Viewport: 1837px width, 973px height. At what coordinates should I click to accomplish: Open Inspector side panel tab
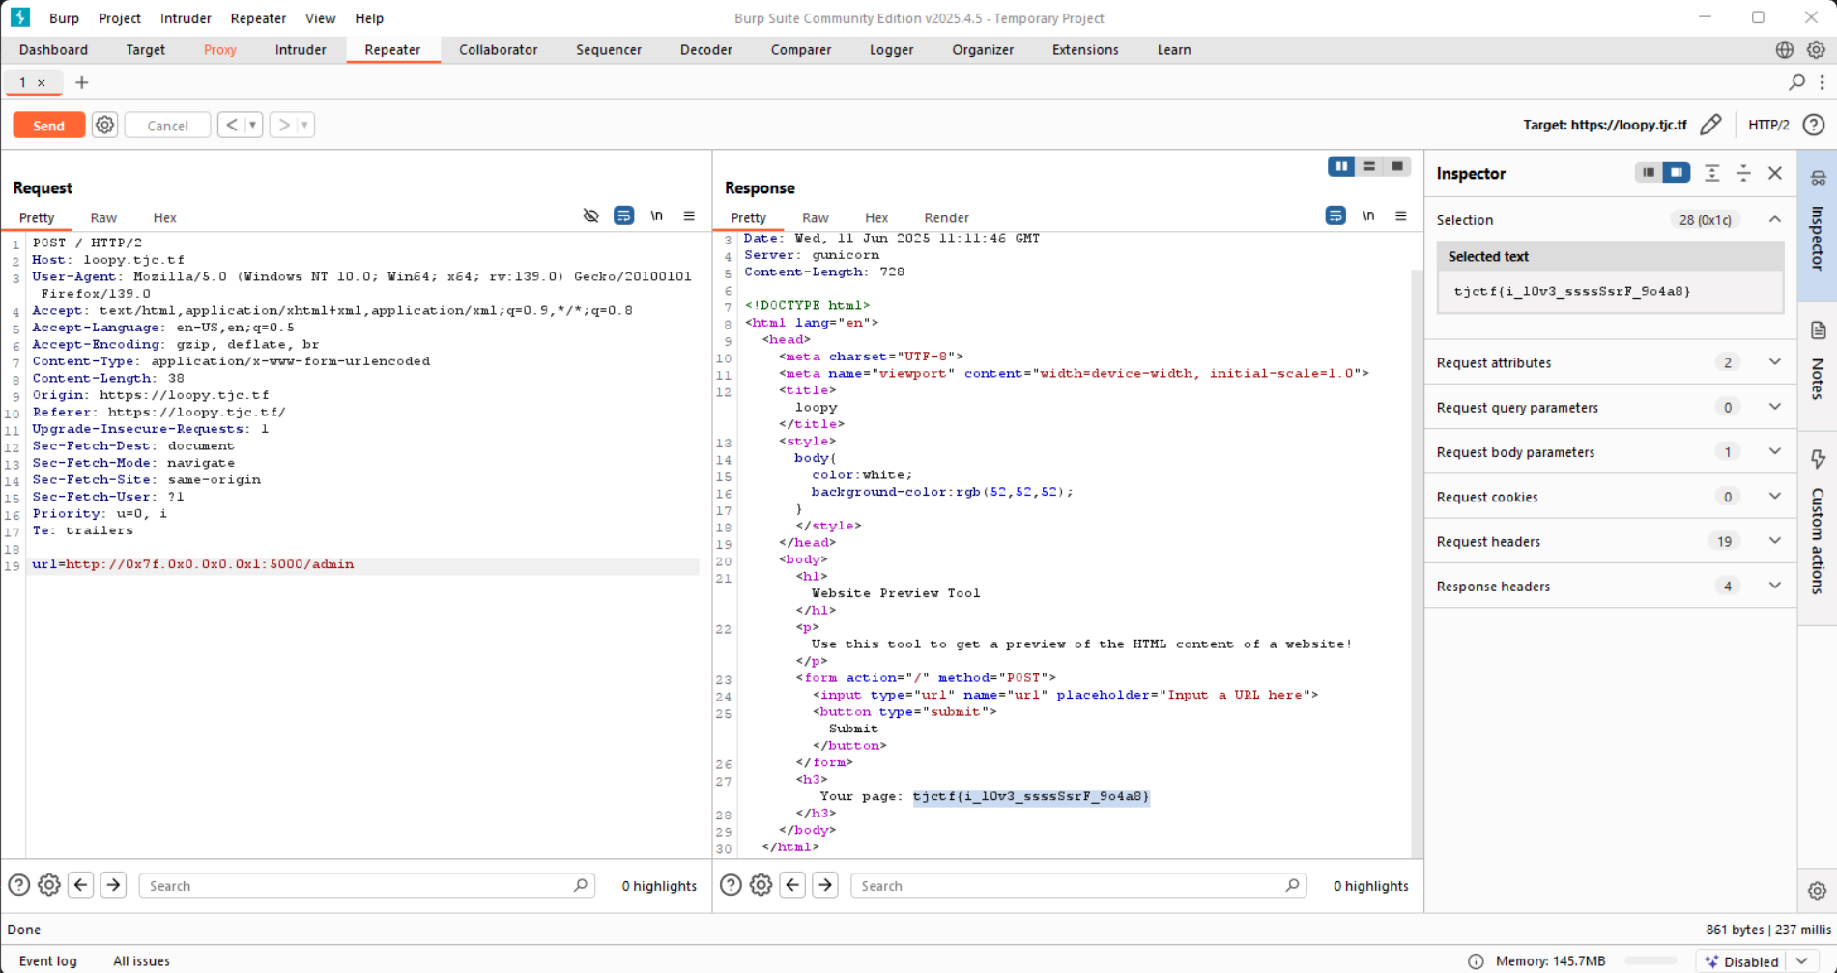click(x=1818, y=224)
